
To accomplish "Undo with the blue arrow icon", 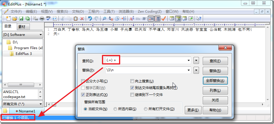I will (x=90, y=18).
